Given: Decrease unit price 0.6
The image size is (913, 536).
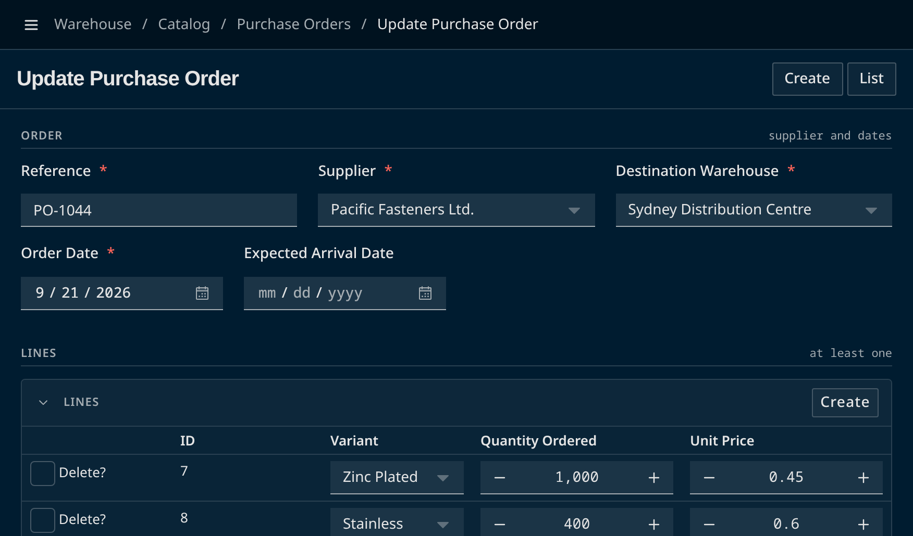Looking at the screenshot, I should click(709, 524).
